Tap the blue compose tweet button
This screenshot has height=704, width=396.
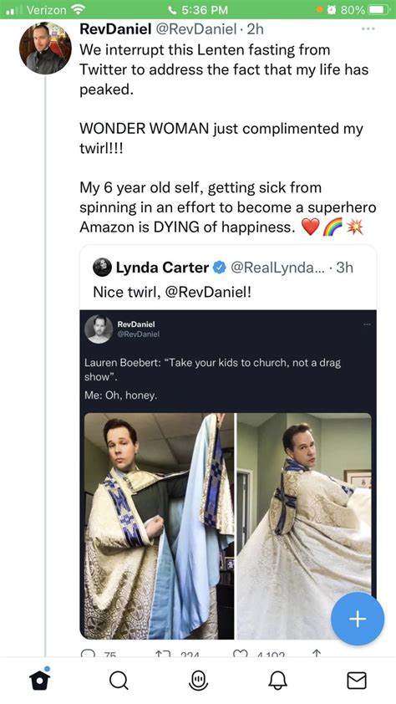[x=358, y=619]
